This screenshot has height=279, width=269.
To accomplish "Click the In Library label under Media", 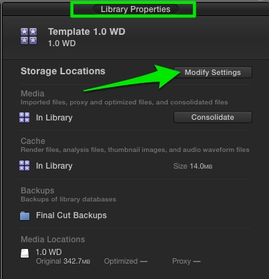I will click(x=54, y=118).
